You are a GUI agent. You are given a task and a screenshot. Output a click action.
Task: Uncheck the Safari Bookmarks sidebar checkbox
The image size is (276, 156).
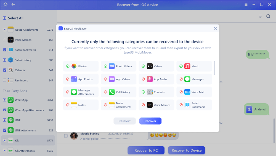tap(5, 50)
